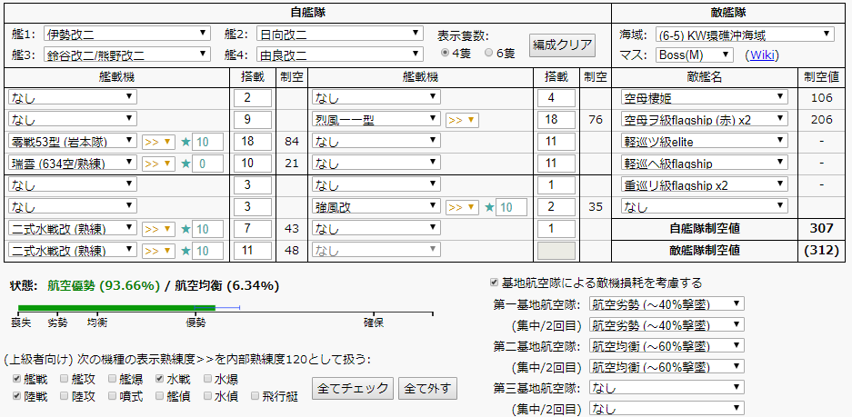This screenshot has width=852, height=417.
Task: Toggle the 陸戦 checkbox
Action: click(16, 396)
